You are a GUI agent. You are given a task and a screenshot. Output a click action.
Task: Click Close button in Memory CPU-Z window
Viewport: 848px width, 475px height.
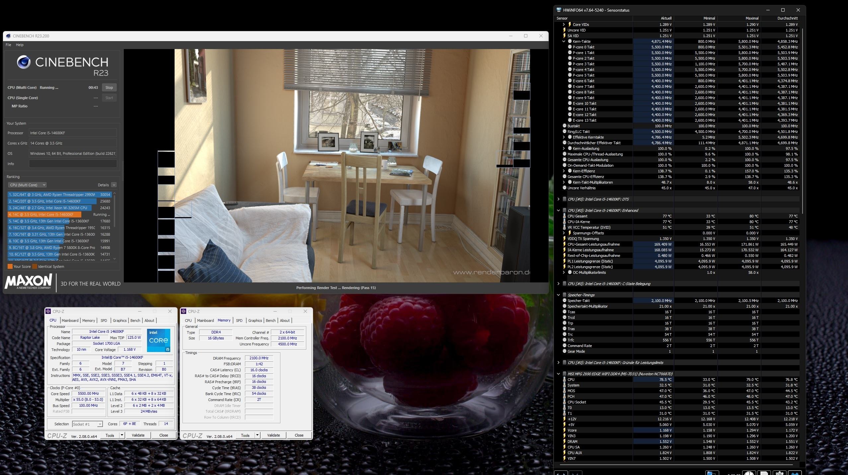(299, 435)
